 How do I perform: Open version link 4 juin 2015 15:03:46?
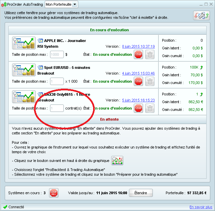138,73
